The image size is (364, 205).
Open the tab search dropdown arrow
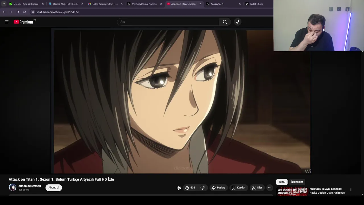click(x=4, y=4)
